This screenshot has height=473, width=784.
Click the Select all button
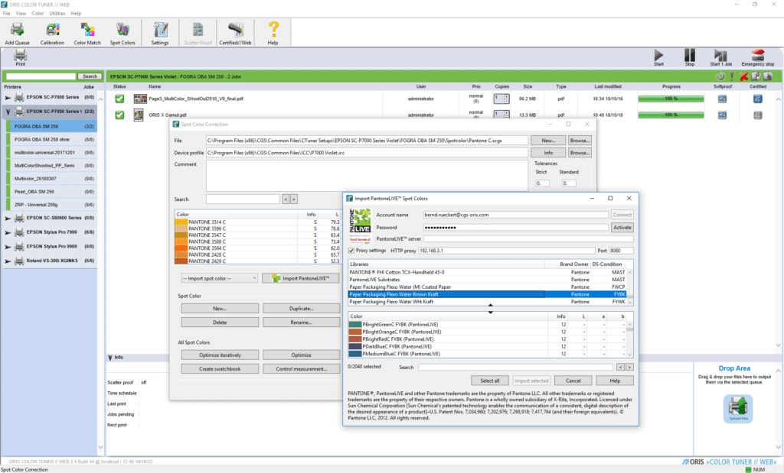pos(490,381)
